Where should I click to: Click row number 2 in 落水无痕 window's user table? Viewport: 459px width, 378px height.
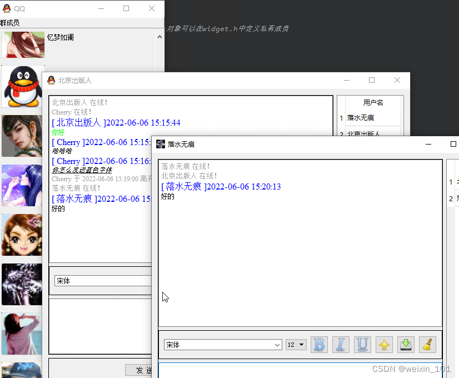coord(451,199)
